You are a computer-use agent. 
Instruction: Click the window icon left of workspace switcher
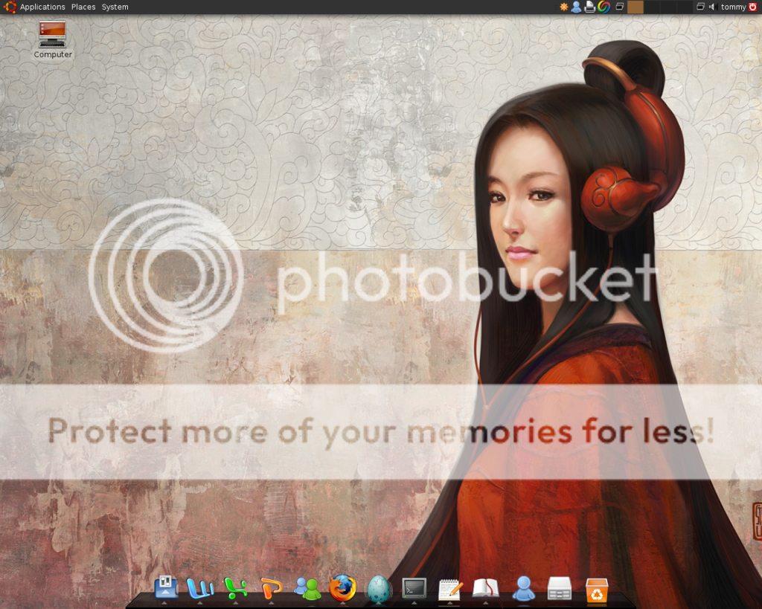[x=620, y=7]
